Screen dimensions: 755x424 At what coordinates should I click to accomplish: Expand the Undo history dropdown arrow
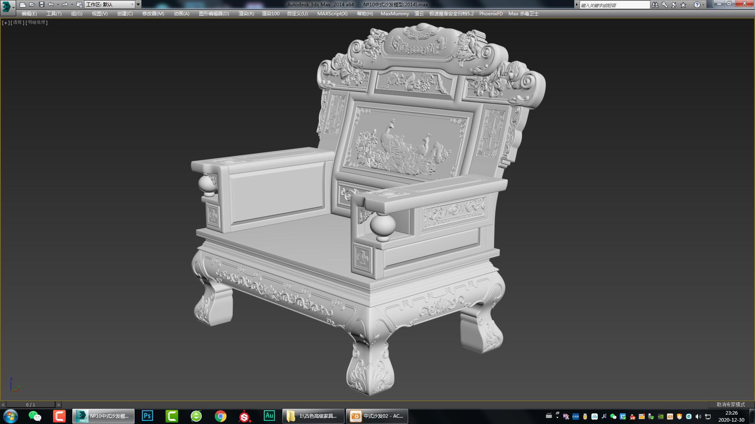(x=58, y=5)
